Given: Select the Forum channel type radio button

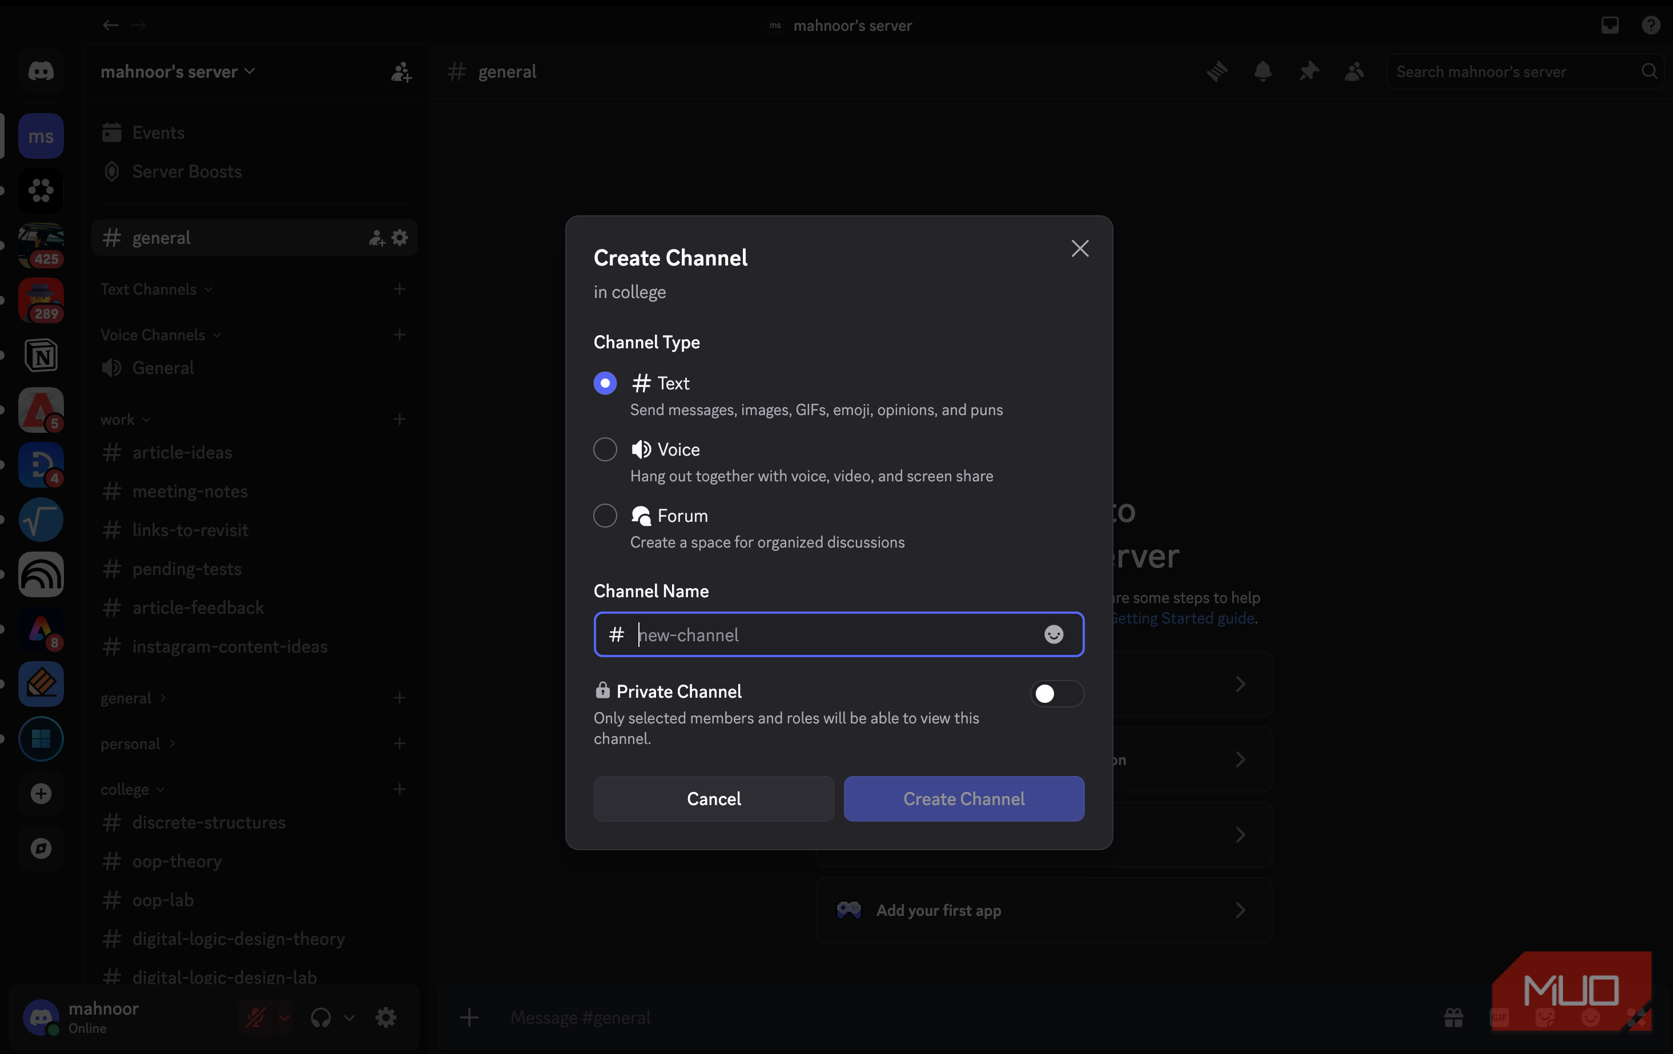Looking at the screenshot, I should tap(605, 516).
